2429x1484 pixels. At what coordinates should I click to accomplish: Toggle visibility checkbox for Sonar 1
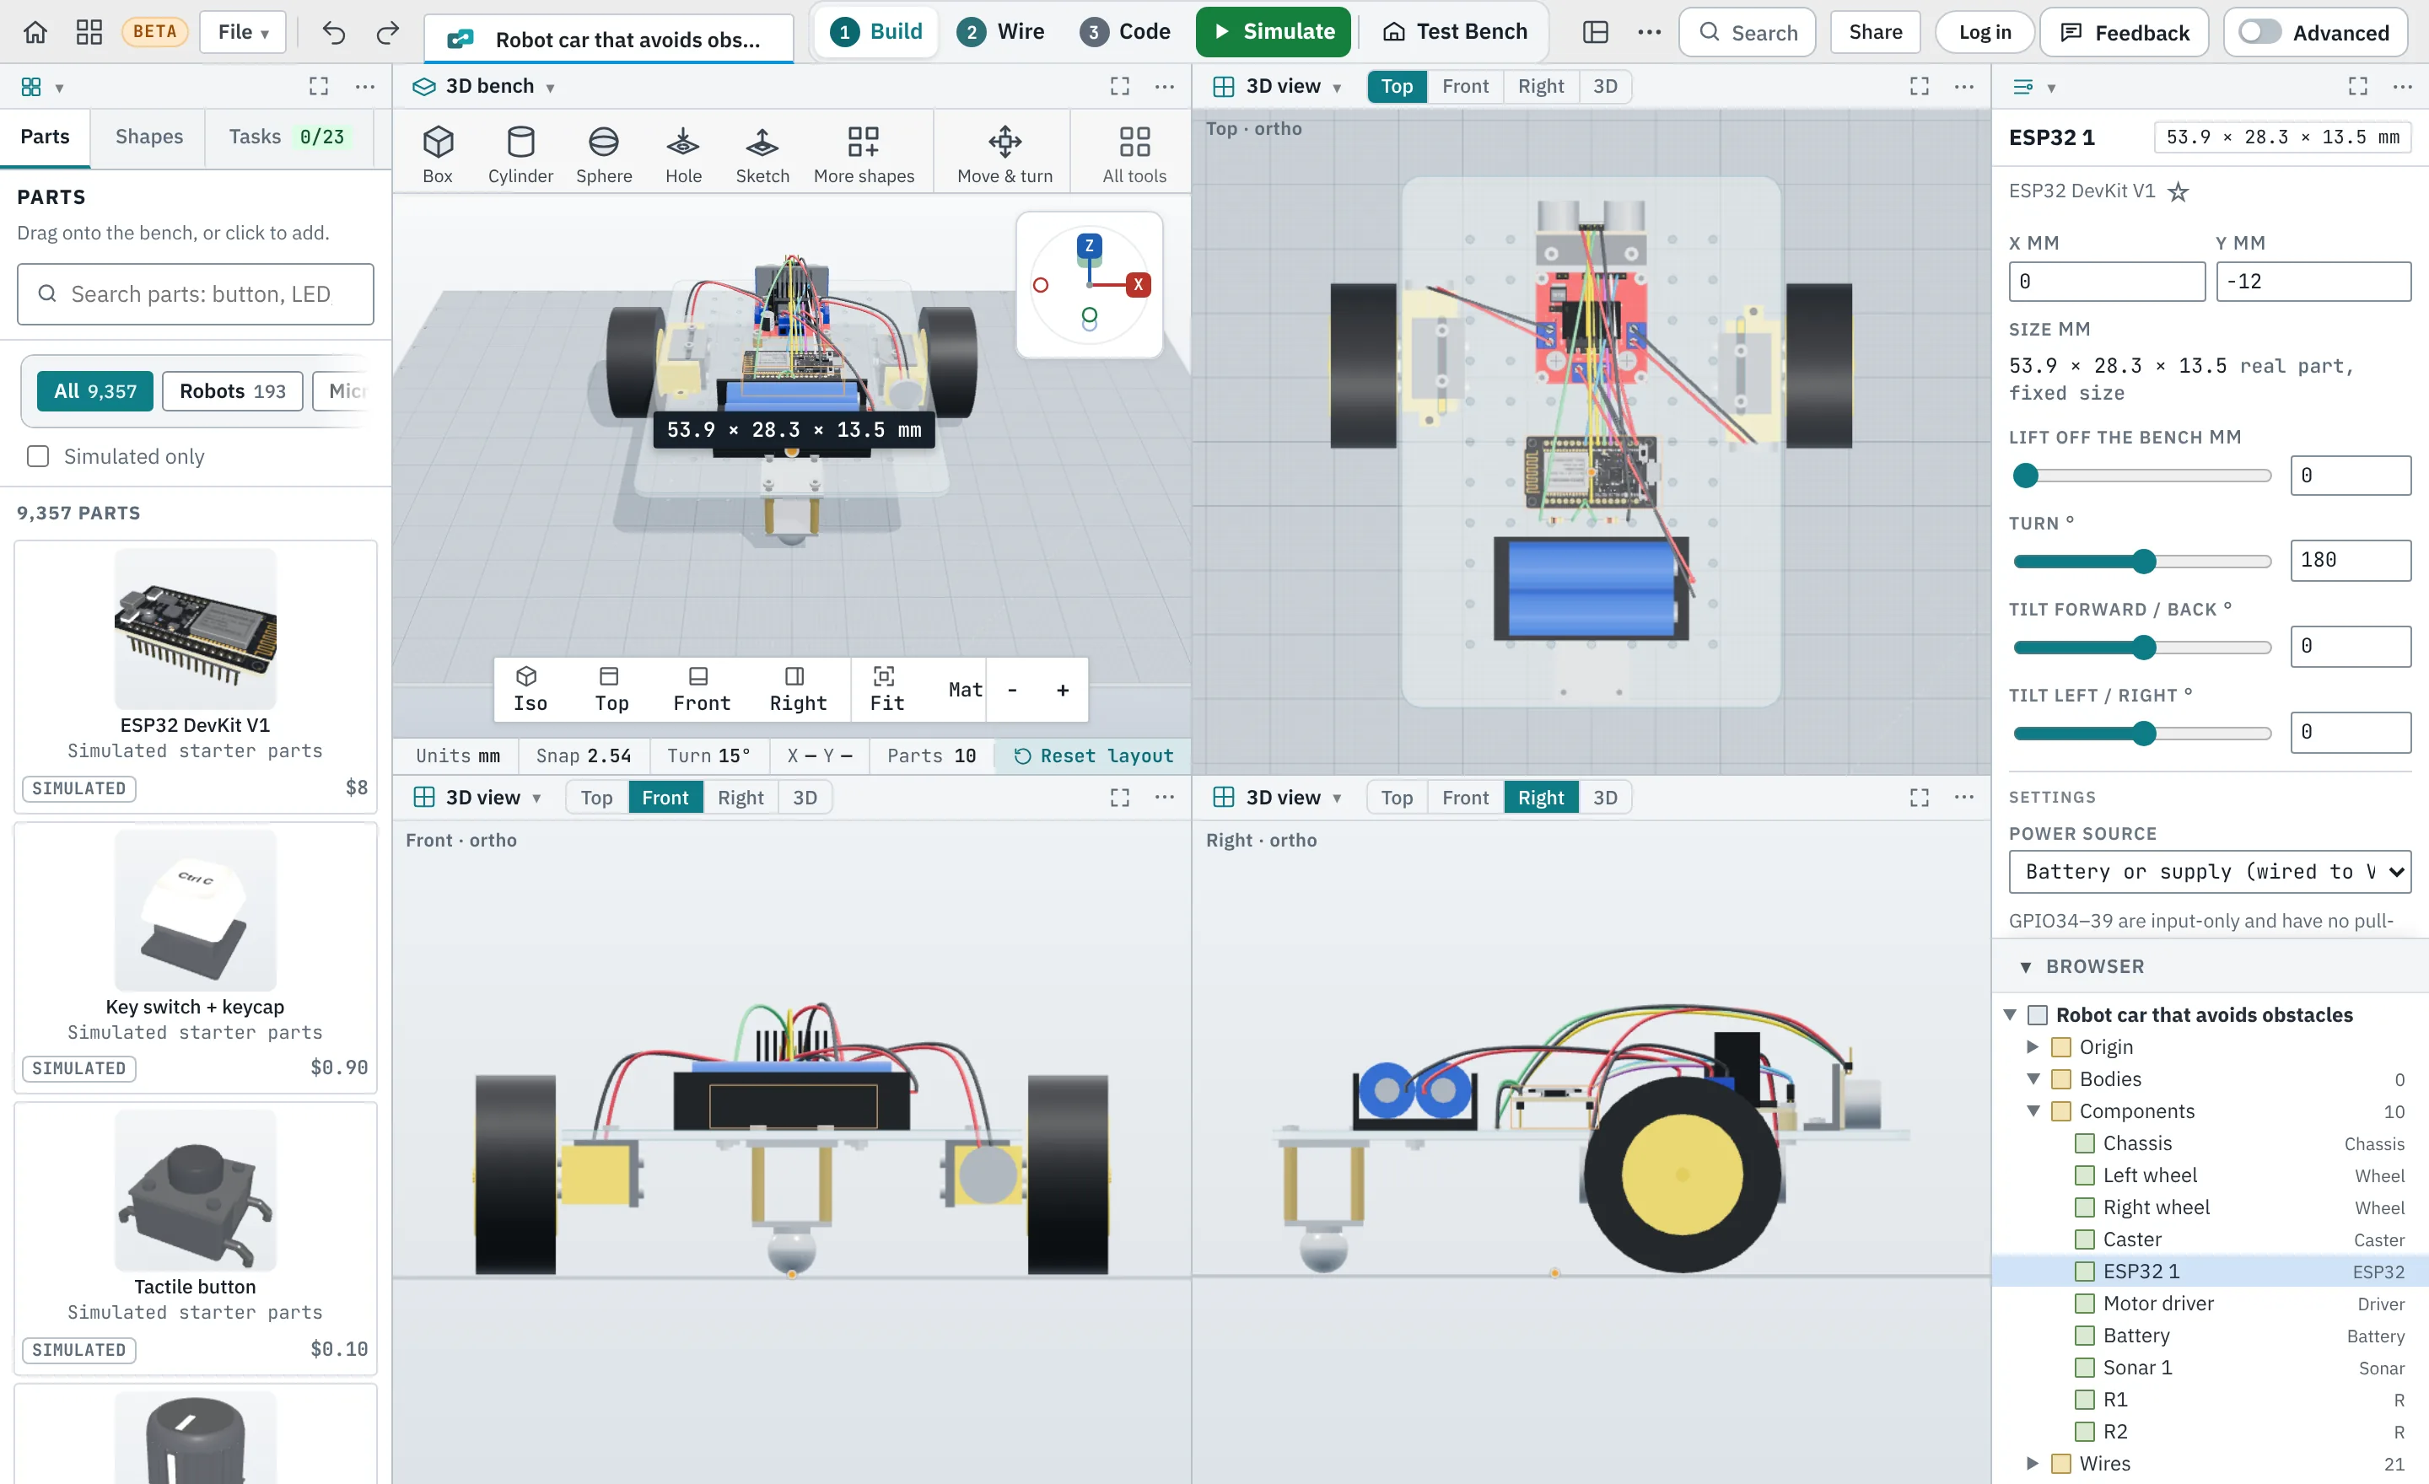click(2084, 1368)
